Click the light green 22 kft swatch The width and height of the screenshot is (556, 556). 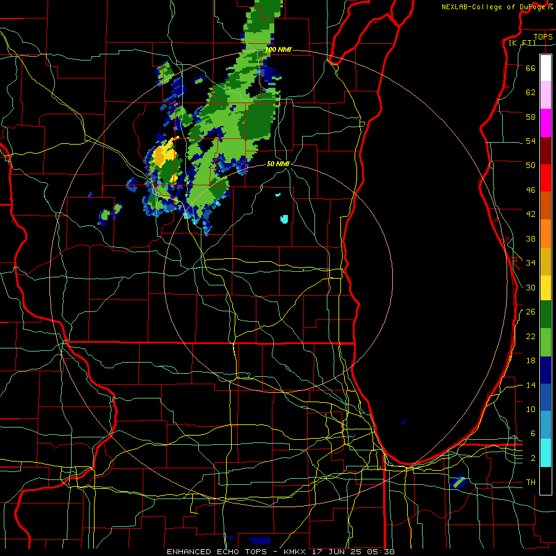pyautogui.click(x=545, y=342)
